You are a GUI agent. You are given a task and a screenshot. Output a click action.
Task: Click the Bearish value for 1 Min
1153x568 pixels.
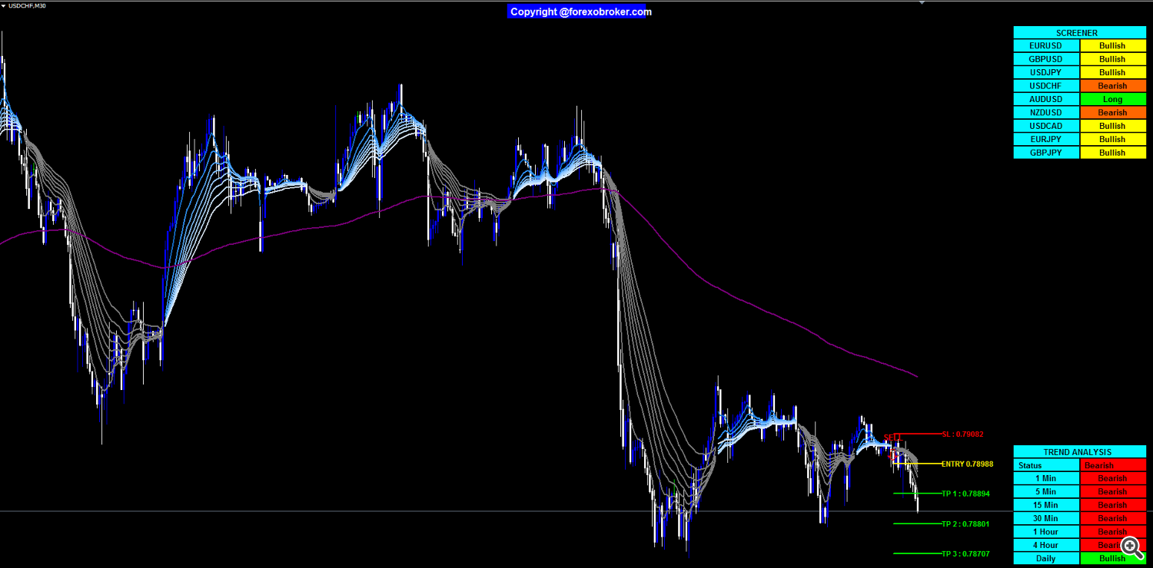coord(1113,478)
